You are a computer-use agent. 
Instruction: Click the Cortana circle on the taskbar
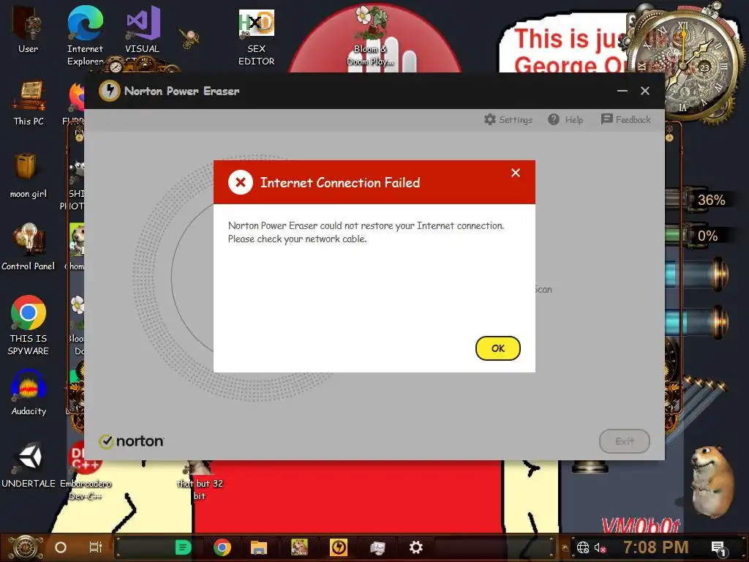(x=61, y=547)
